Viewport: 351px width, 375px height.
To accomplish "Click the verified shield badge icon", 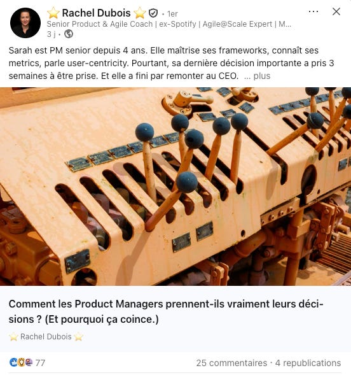I will pos(153,13).
